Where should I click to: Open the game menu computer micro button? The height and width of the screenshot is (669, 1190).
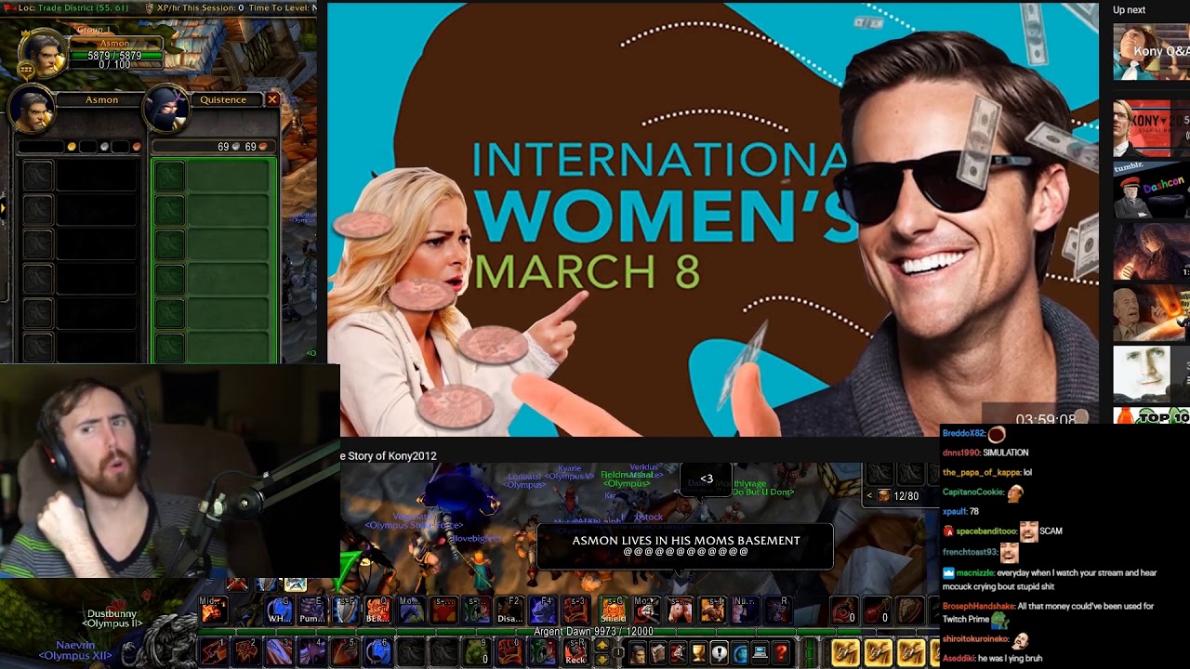coord(760,653)
